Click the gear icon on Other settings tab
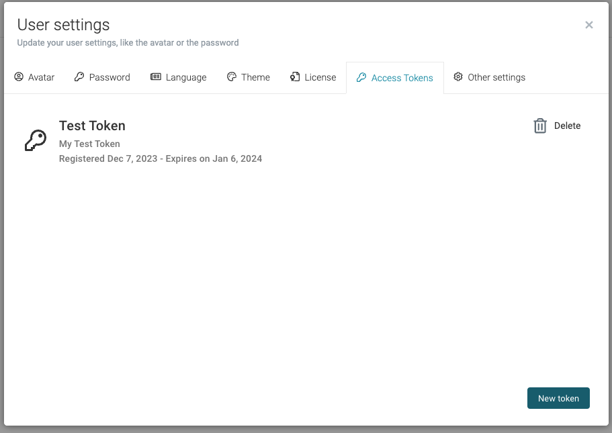The width and height of the screenshot is (612, 433). coord(458,77)
